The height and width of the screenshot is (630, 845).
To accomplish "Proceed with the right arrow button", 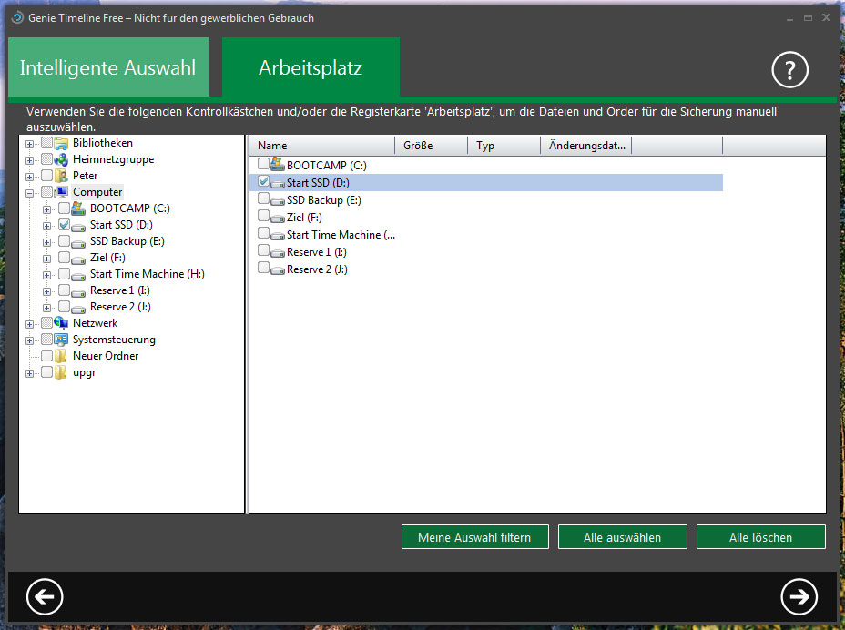I will click(x=799, y=596).
